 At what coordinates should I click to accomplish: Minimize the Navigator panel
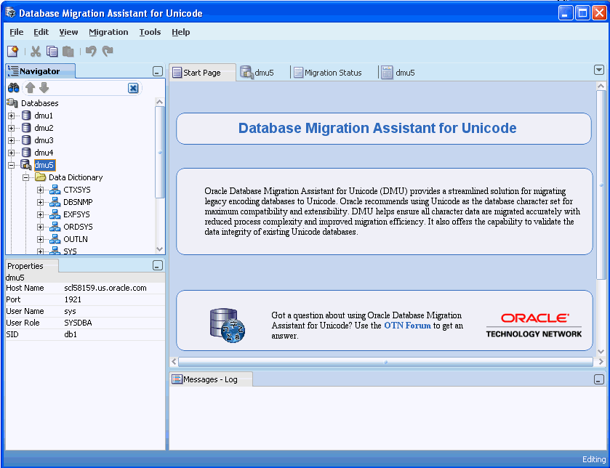158,71
